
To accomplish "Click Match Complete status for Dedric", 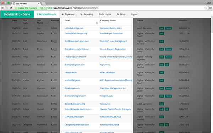I will [x=144, y=104].
